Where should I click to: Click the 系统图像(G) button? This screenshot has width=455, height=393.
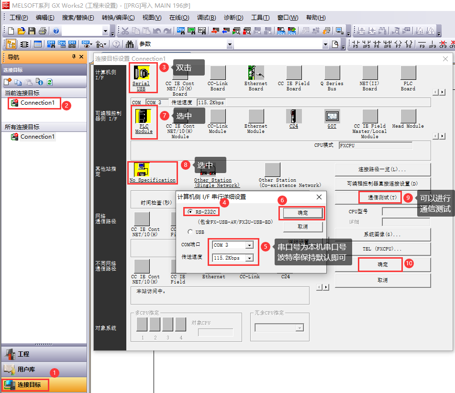point(382,234)
